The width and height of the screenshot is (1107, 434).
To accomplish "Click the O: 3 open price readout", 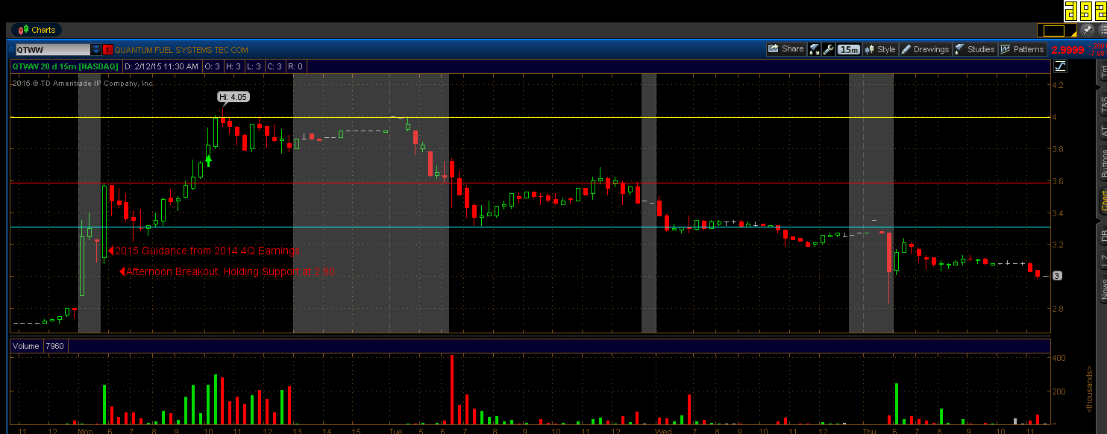I will (212, 66).
